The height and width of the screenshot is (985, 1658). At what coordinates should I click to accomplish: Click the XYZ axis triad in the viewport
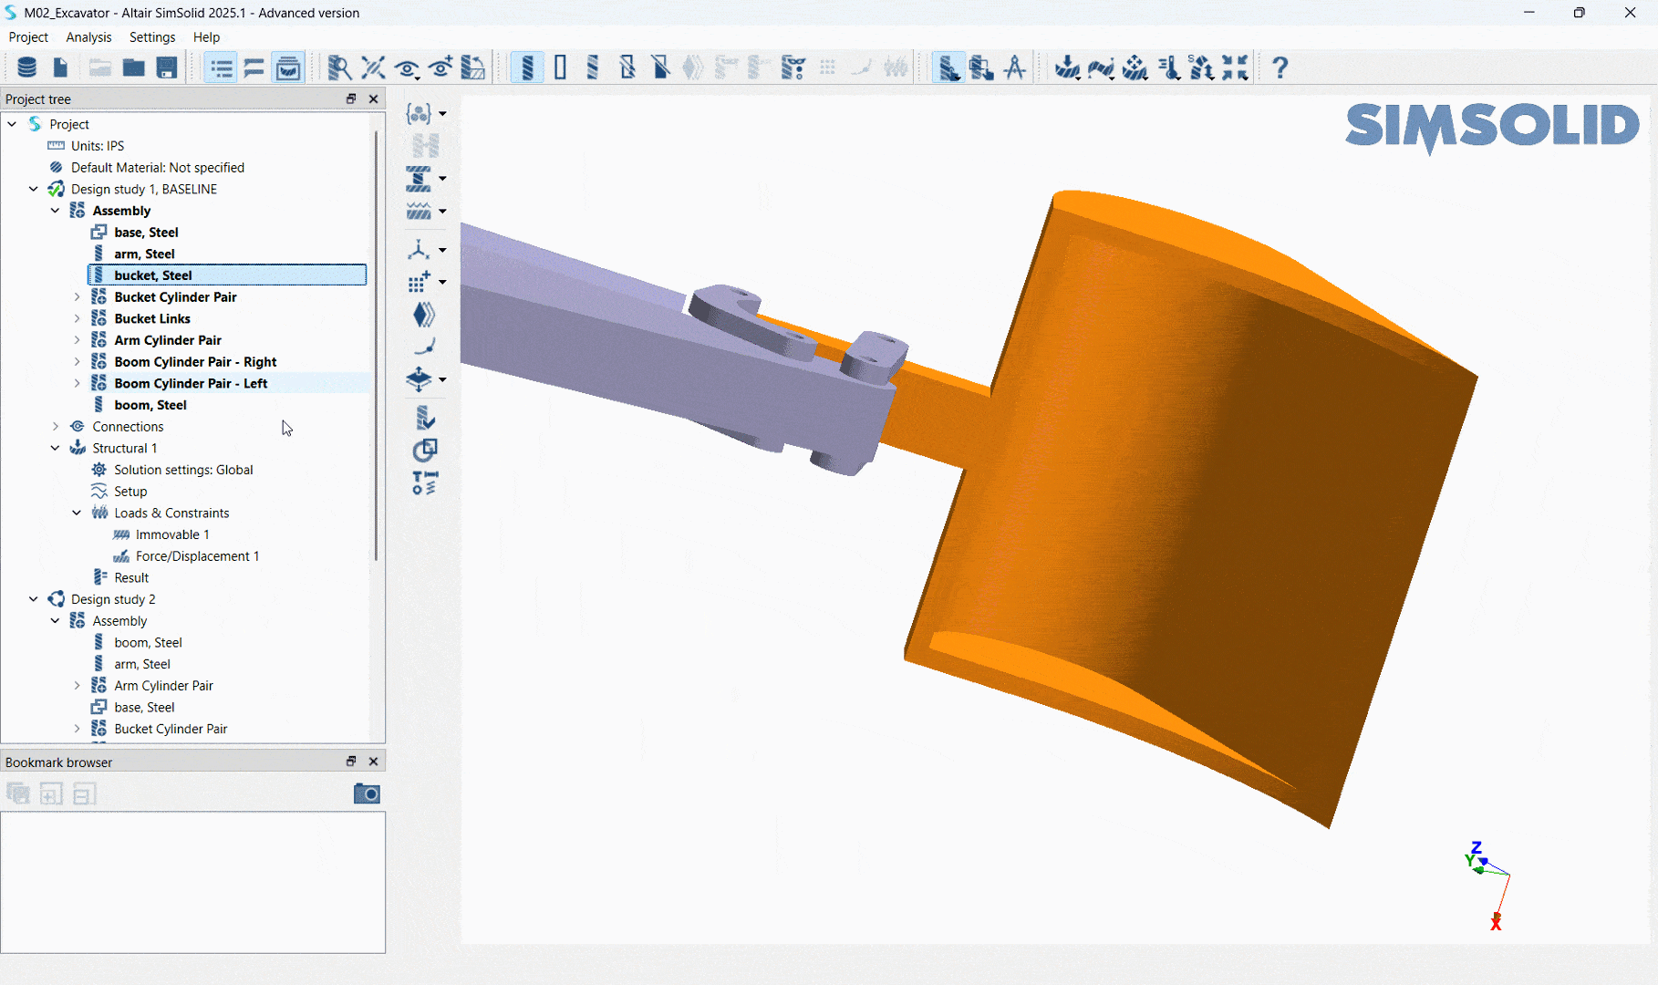click(x=1487, y=885)
